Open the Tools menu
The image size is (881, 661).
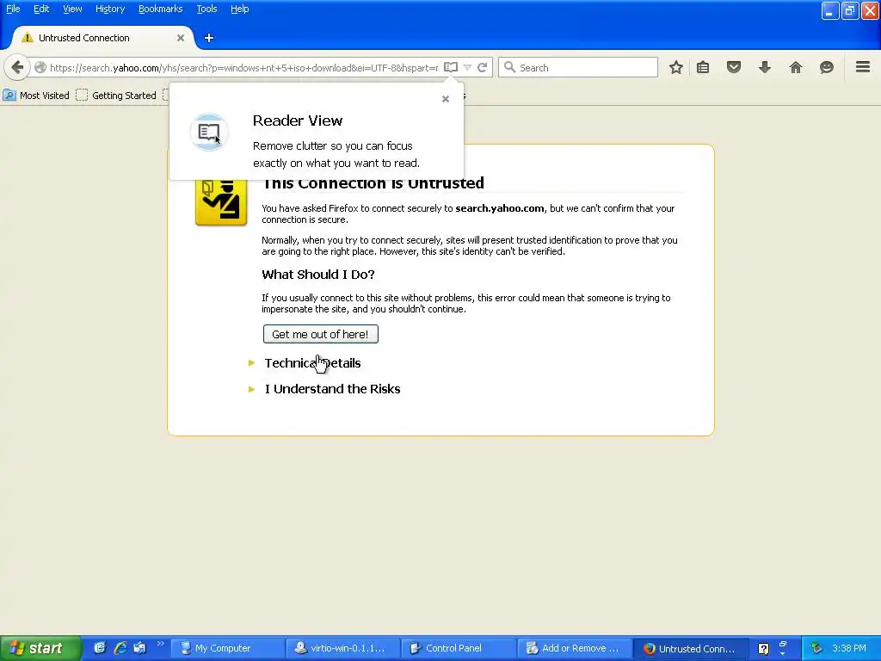206,9
